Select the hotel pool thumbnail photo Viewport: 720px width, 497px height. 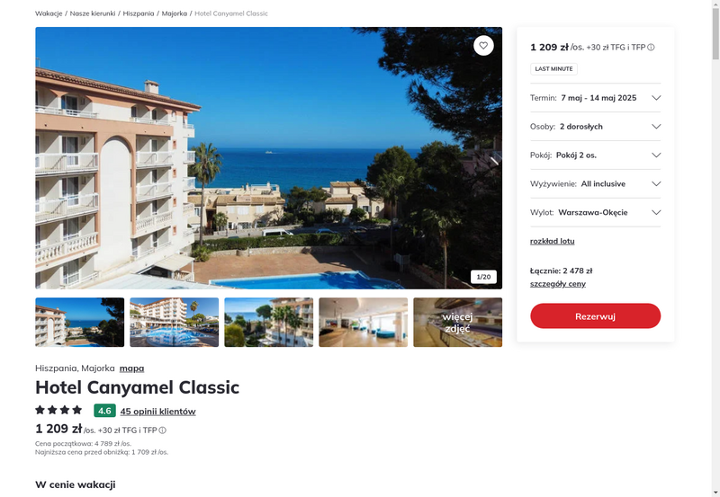tap(174, 323)
